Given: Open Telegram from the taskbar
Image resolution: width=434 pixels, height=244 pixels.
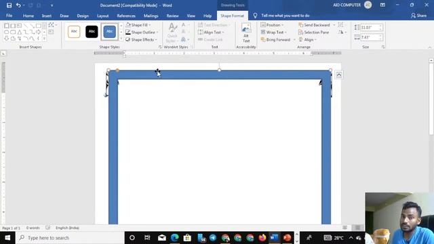Looking at the screenshot, I should click(x=213, y=238).
